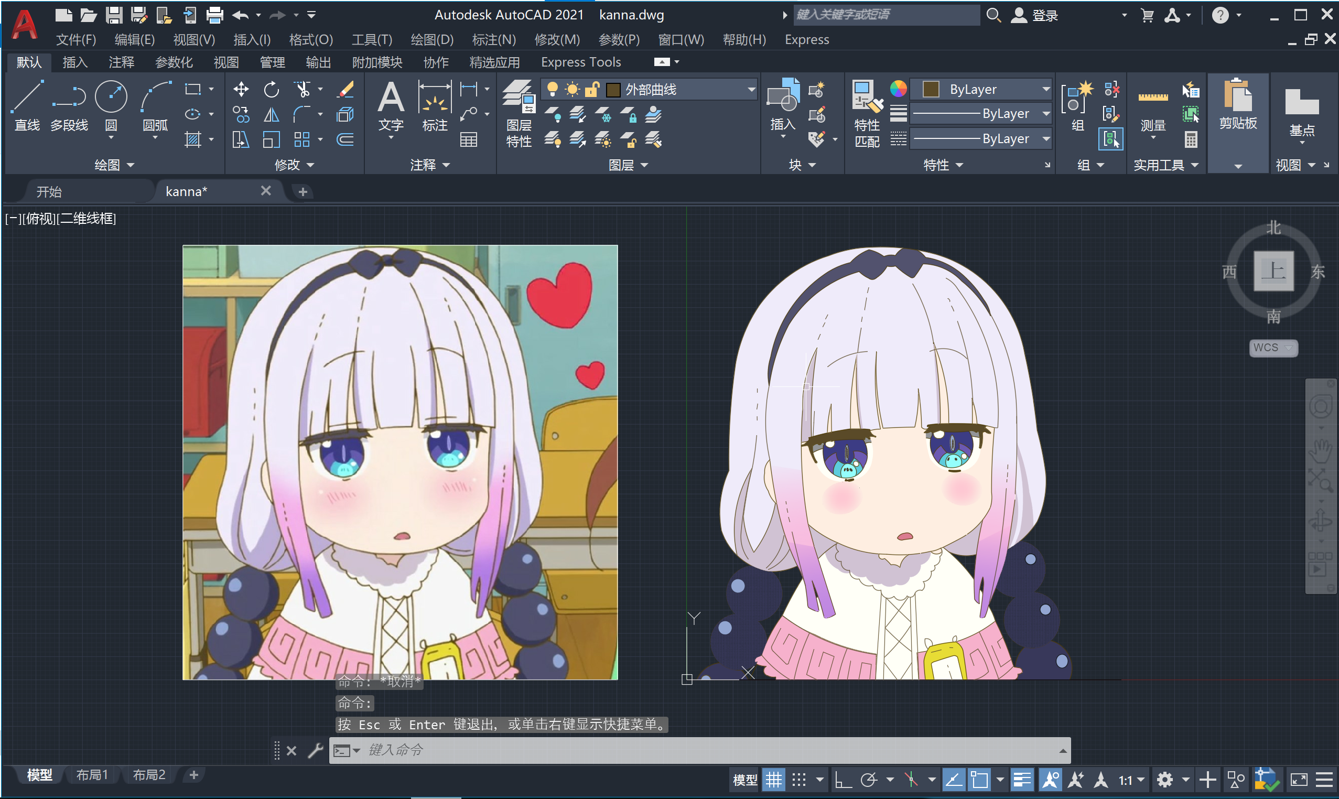1339x799 pixels.
Task: Switch to the 注释 ribbon tab
Action: pyautogui.click(x=121, y=62)
